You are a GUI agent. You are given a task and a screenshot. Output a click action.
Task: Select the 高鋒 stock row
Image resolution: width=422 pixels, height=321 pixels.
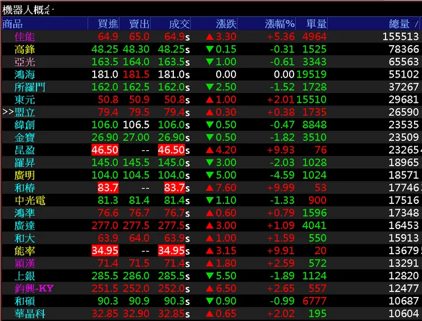[x=211, y=49]
